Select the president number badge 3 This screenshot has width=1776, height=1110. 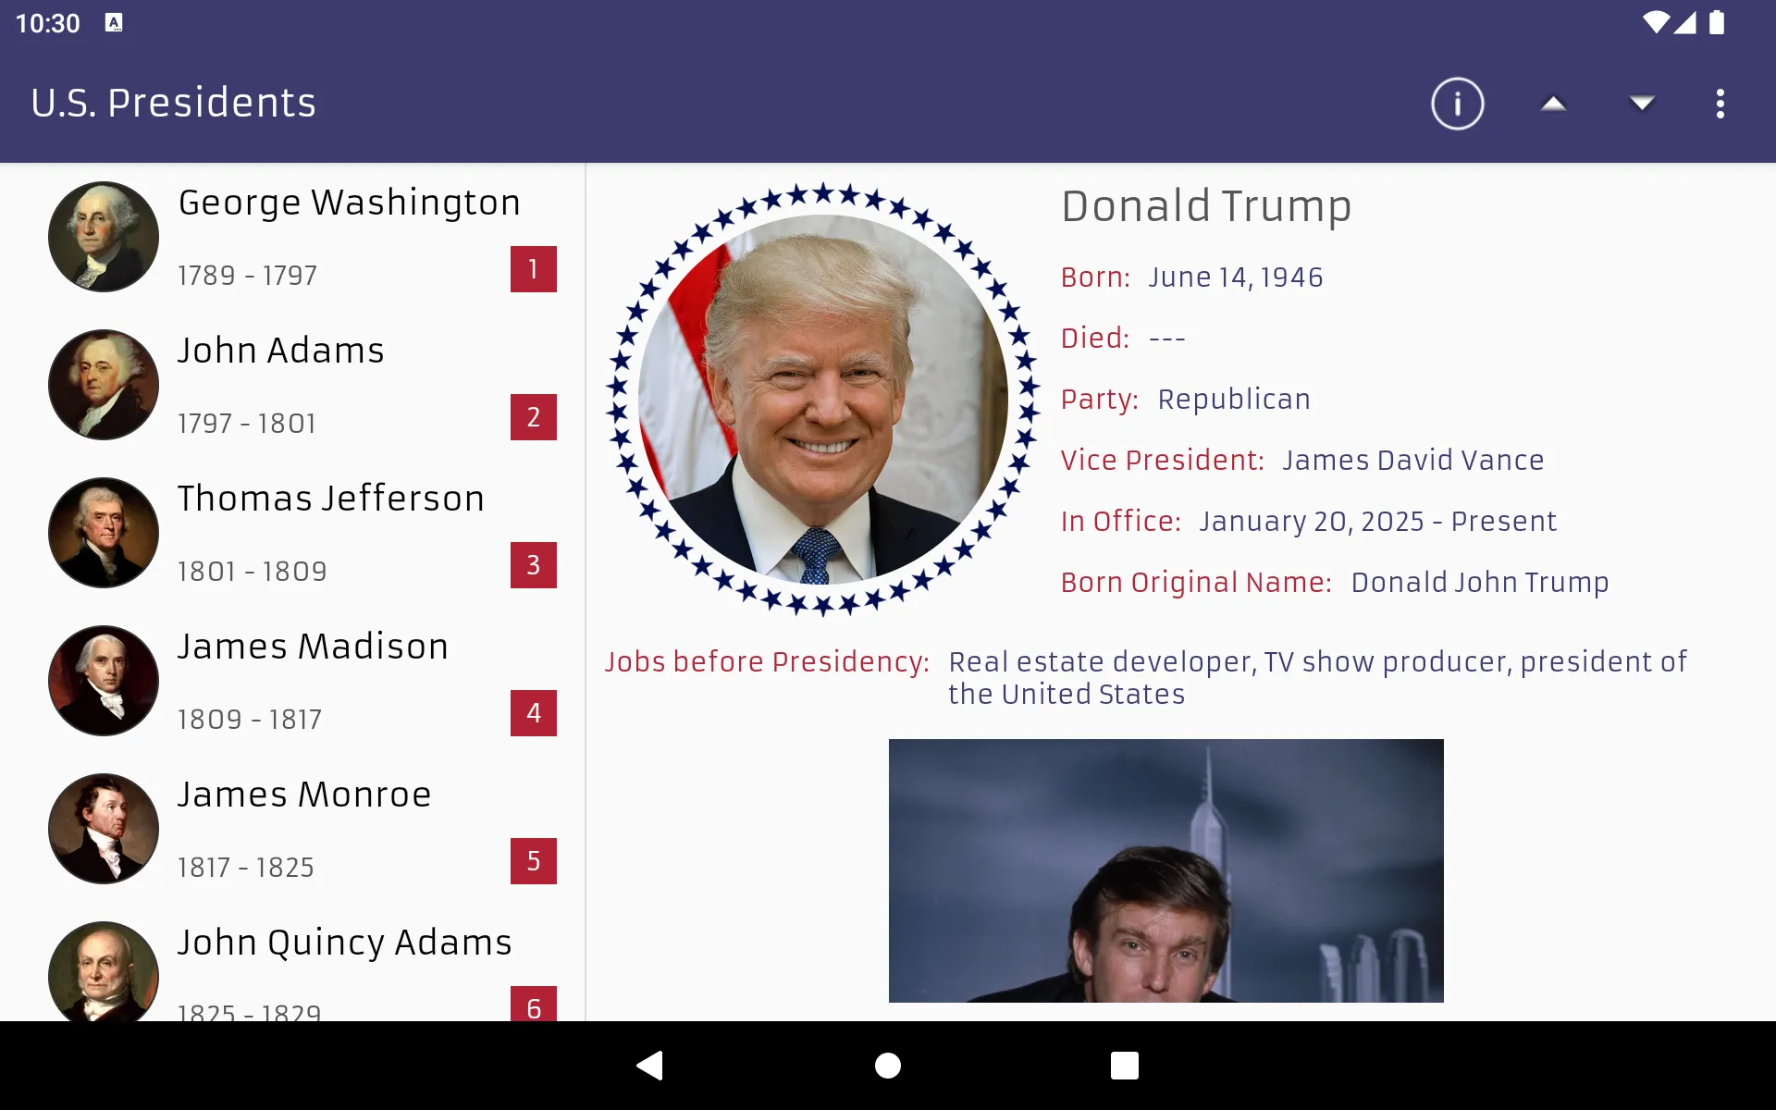point(533,565)
